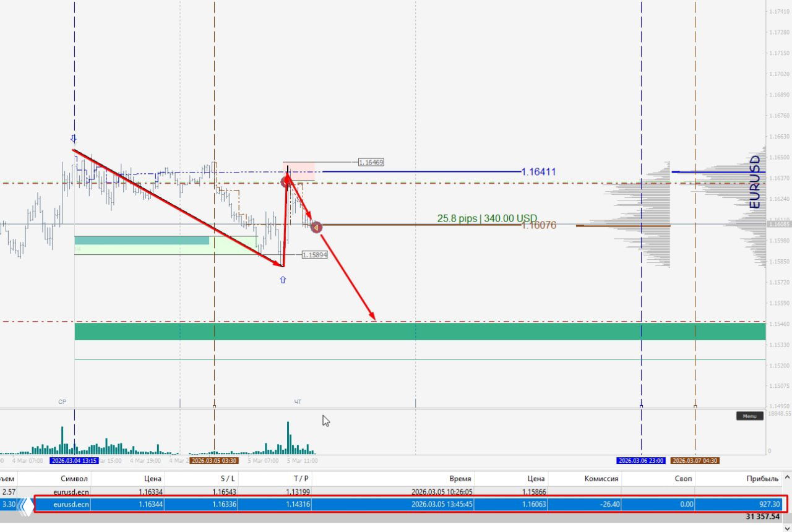
Task: Select the 2026.03.06 23:00 time marker
Action: (641, 461)
